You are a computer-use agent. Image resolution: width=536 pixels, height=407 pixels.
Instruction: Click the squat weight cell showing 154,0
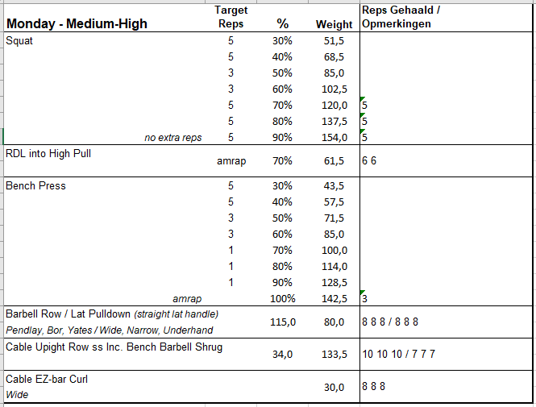click(331, 138)
